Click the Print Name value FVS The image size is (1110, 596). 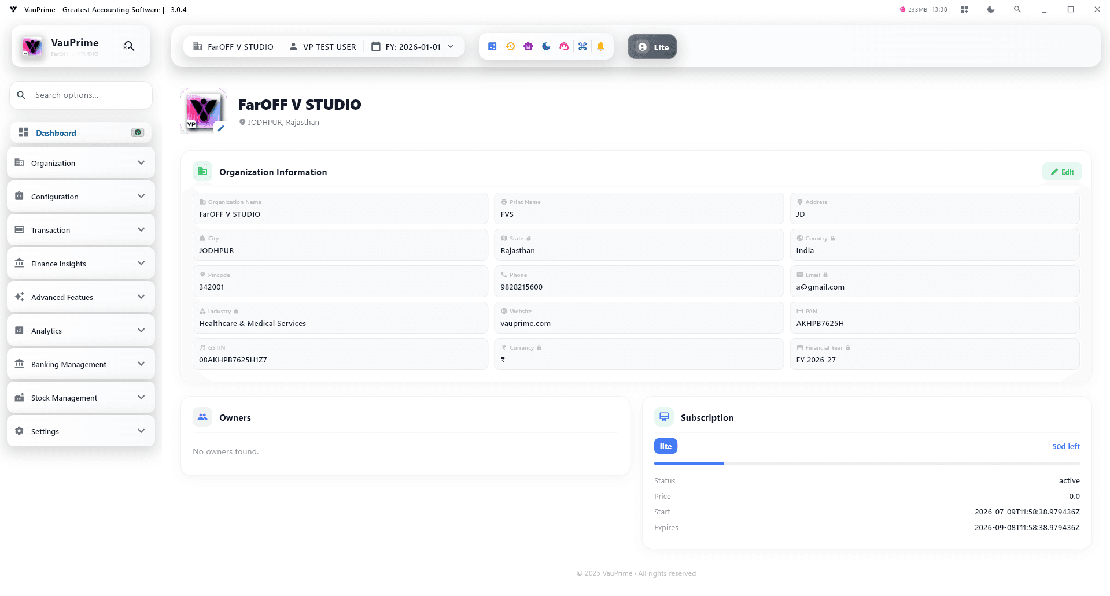tap(507, 214)
